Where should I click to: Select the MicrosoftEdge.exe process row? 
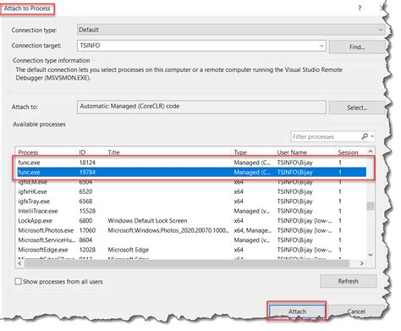192,250
